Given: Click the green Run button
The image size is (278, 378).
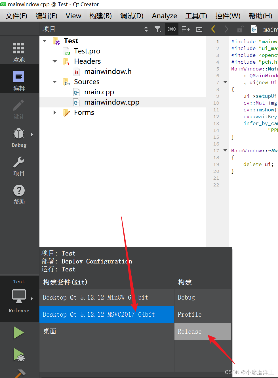Looking at the screenshot, I should (x=19, y=333).
